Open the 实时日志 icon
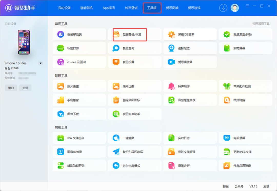Viewport: 277px width, 191px height. click(x=171, y=138)
